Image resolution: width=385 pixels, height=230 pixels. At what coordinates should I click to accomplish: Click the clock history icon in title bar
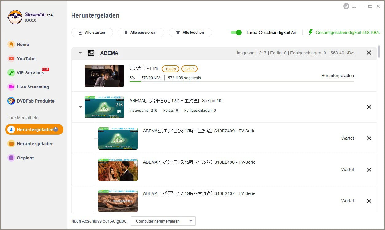[x=346, y=6]
